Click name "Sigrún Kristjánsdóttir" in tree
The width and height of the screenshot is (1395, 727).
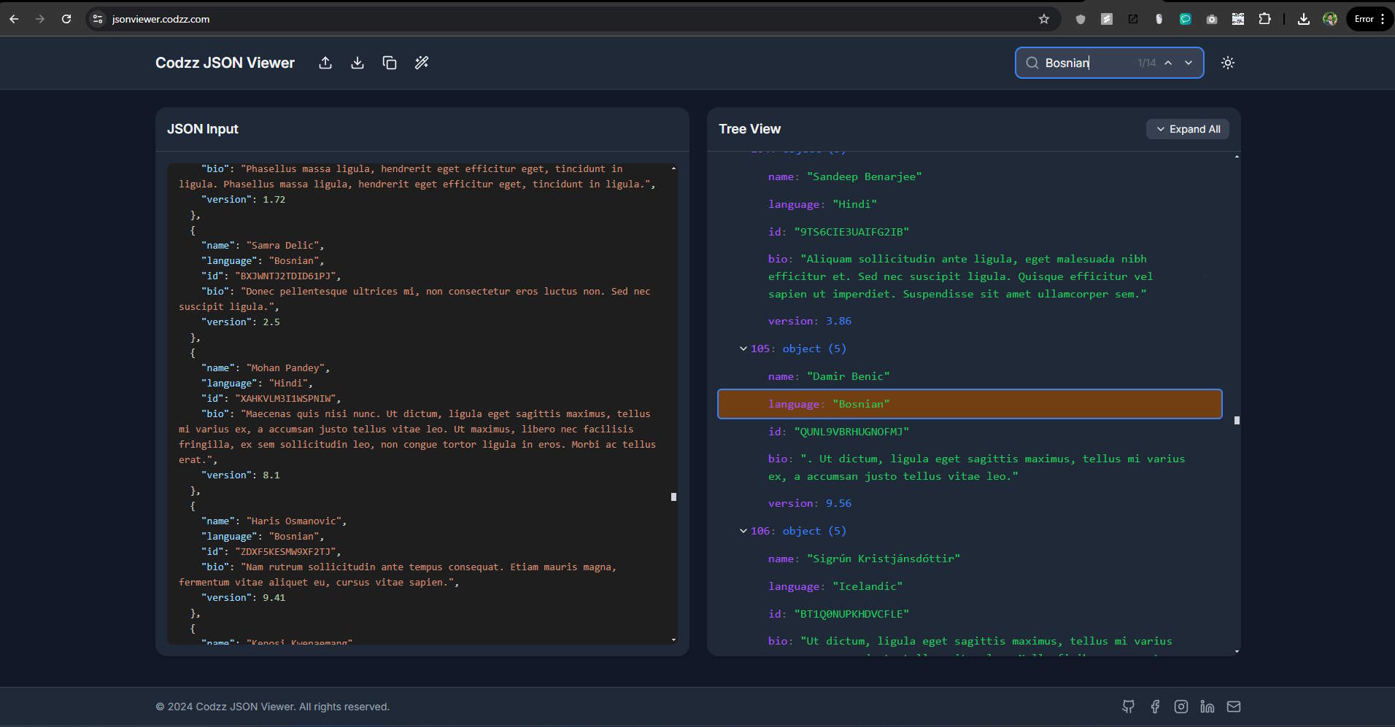click(x=864, y=559)
